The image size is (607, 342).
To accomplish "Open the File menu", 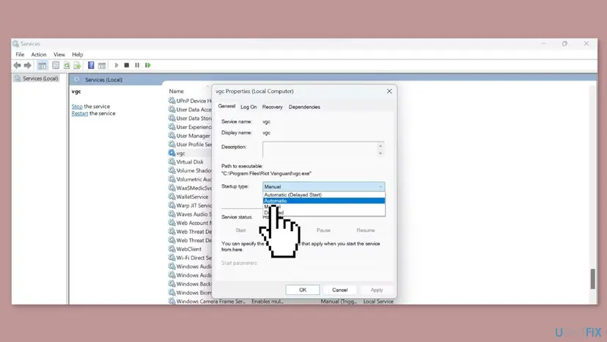I will [x=20, y=54].
